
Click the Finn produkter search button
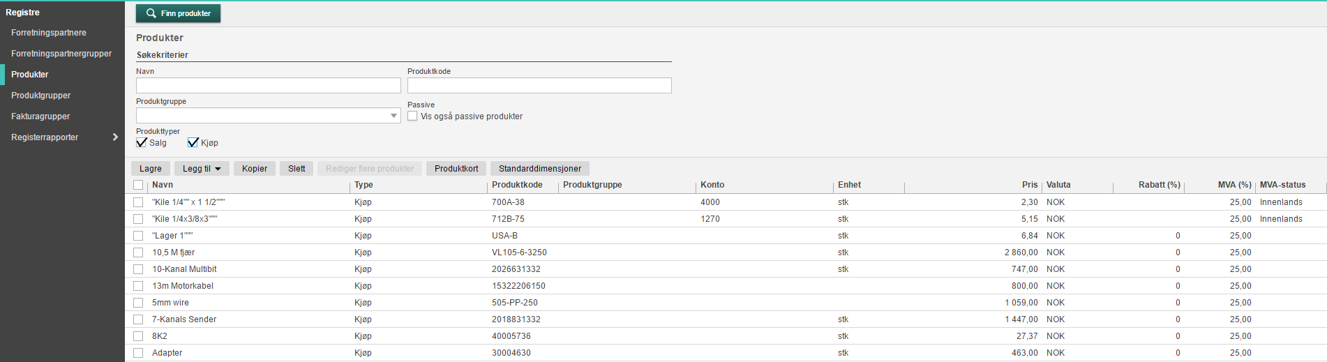(178, 13)
